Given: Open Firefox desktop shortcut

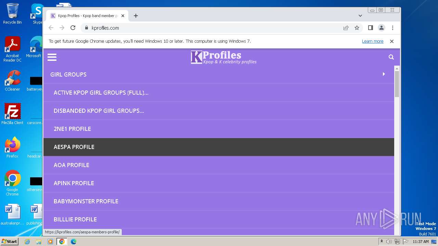Looking at the screenshot, I should tap(12, 148).
